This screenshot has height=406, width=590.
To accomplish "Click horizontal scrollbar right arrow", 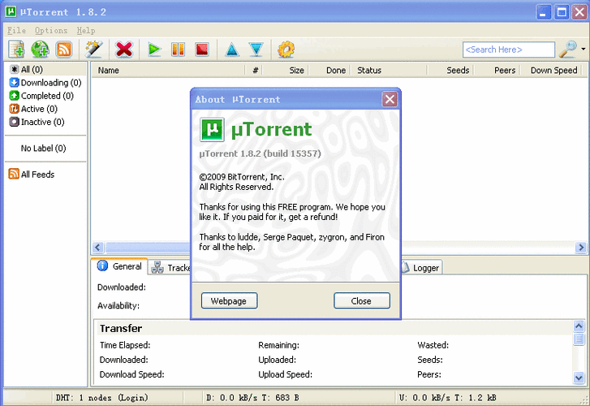I will (581, 248).
